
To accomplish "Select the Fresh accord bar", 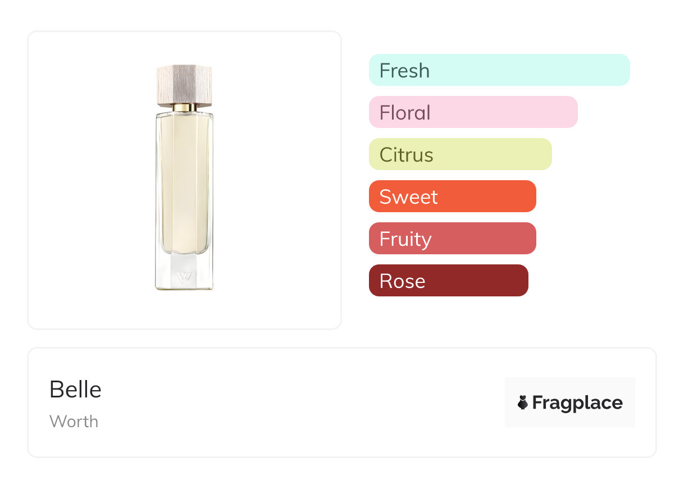I will click(x=499, y=70).
